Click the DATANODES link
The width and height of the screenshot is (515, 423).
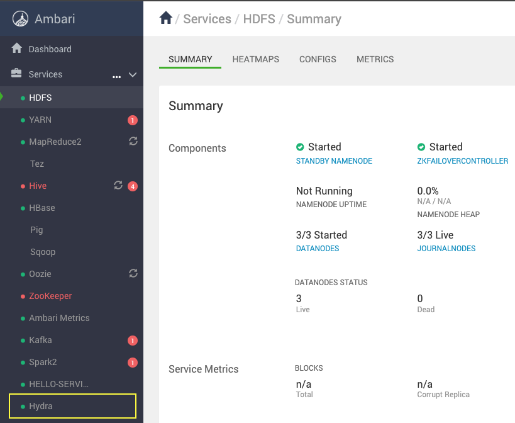318,249
